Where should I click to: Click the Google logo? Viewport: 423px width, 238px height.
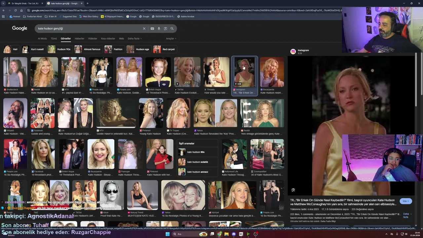click(x=19, y=28)
